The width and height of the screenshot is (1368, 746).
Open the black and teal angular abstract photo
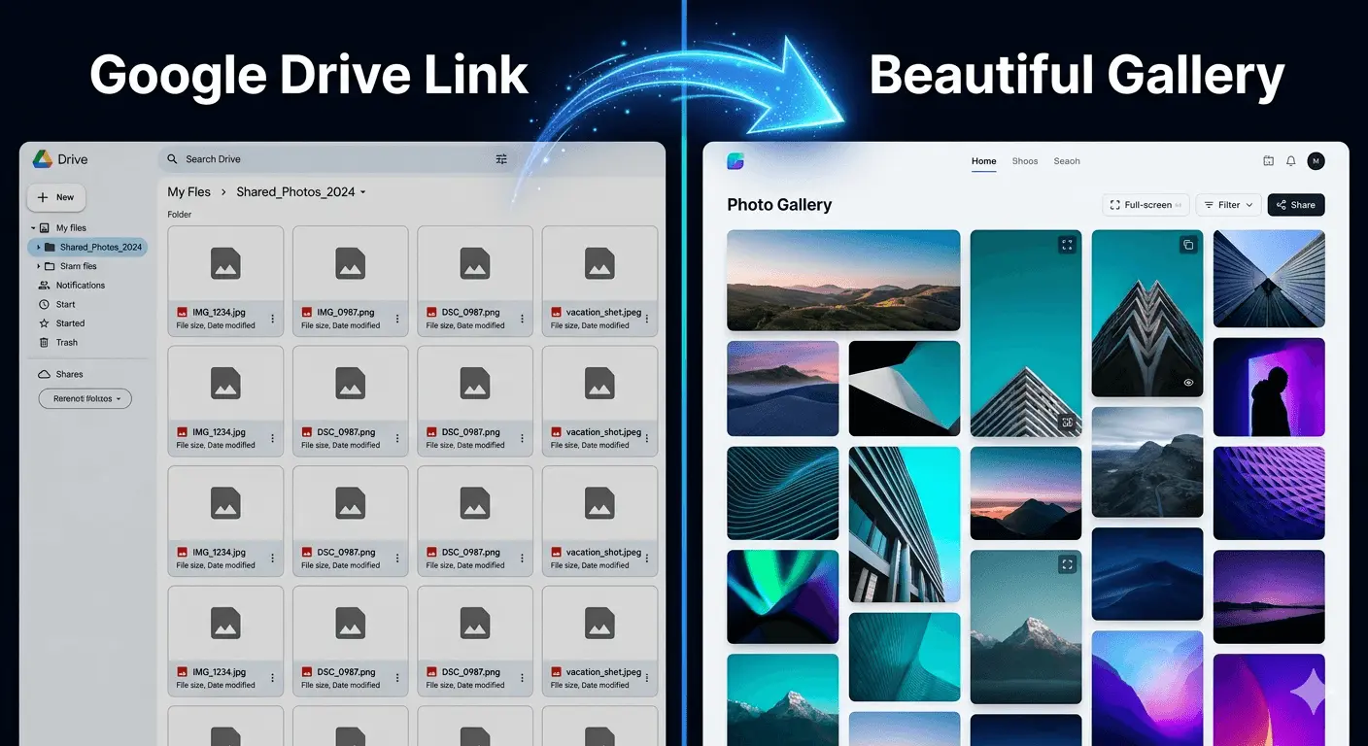coord(905,389)
